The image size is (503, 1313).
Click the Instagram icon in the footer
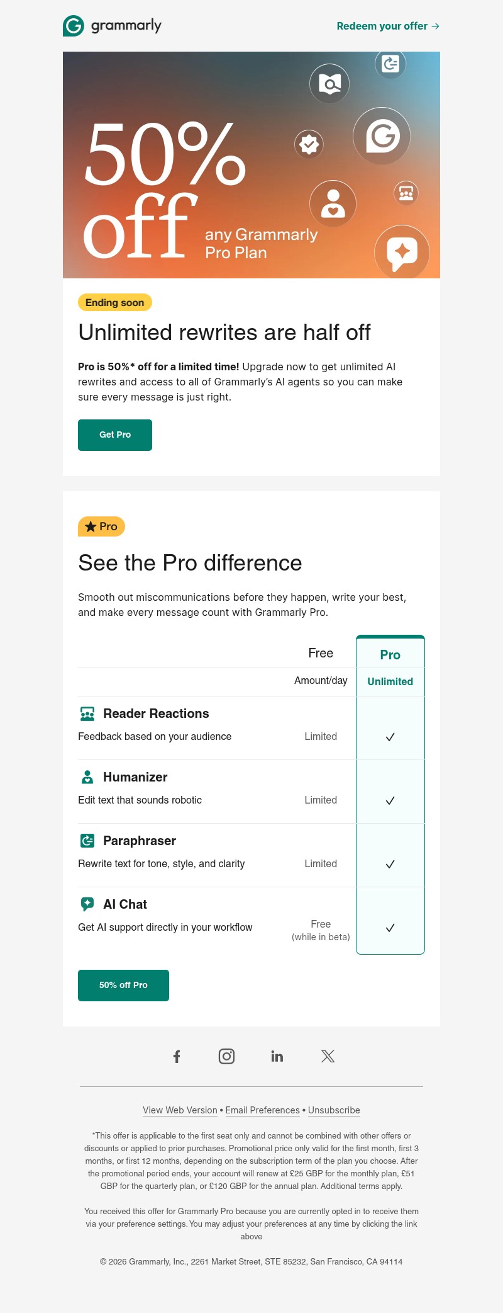[x=226, y=1056]
